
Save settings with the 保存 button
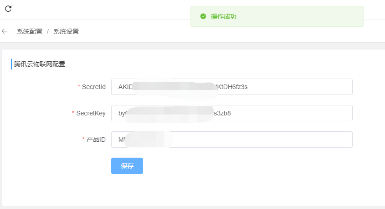127,166
